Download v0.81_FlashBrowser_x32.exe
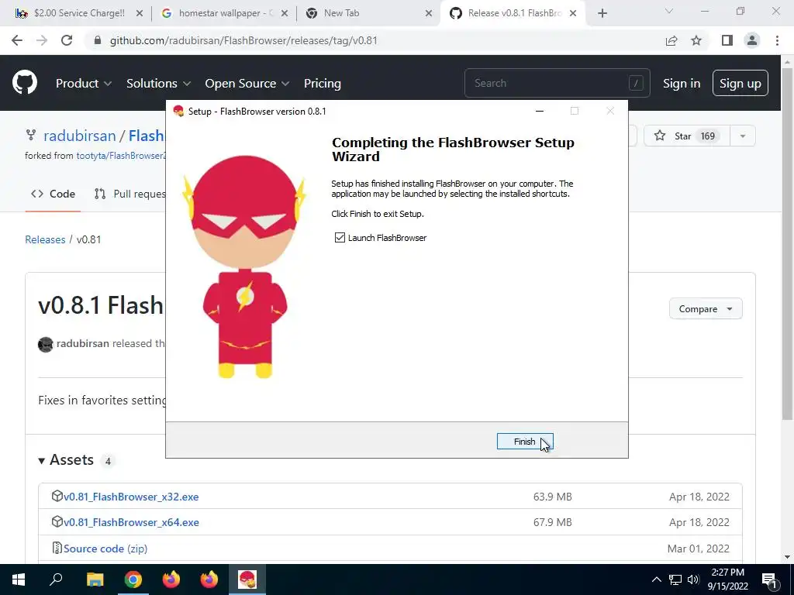This screenshot has width=794, height=595. [131, 497]
